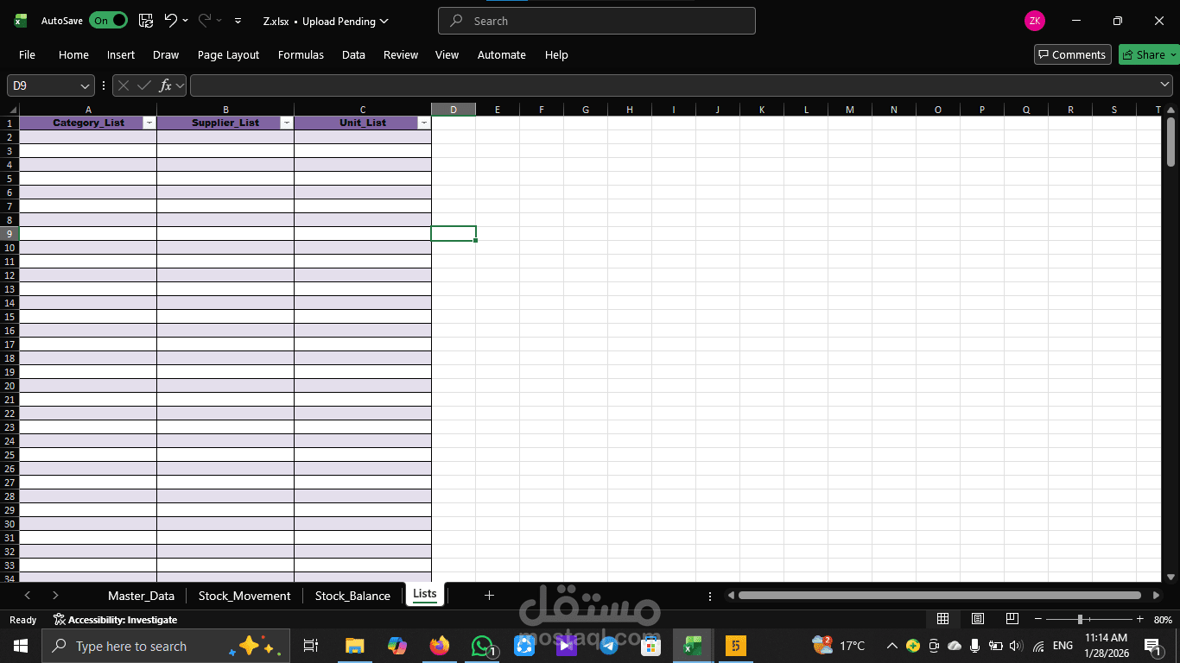The image size is (1180, 663).
Task: Undo the last action
Action: tap(170, 21)
